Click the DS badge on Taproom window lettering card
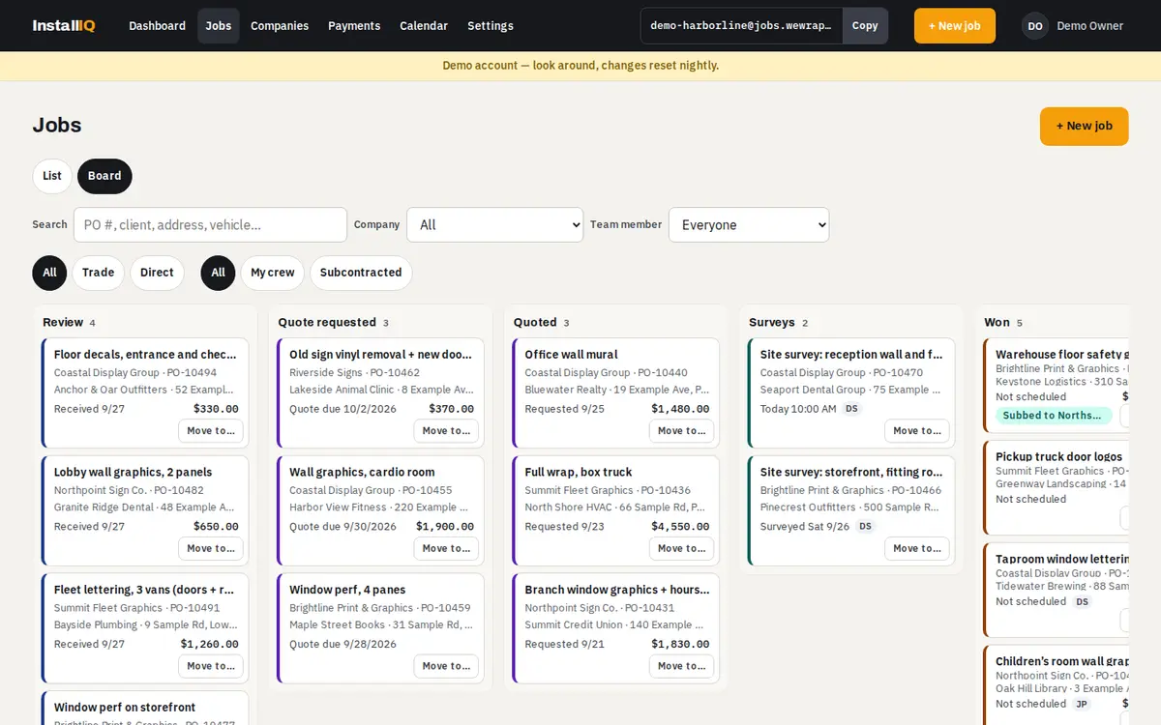This screenshot has height=725, width=1161. pyautogui.click(x=1082, y=601)
